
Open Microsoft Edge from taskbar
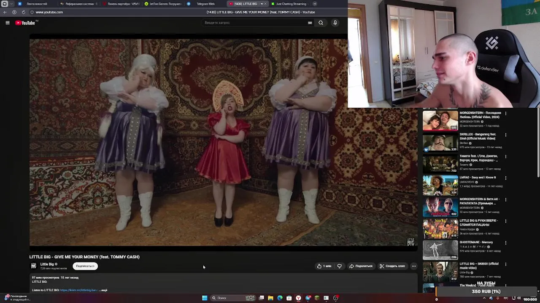coord(280,298)
